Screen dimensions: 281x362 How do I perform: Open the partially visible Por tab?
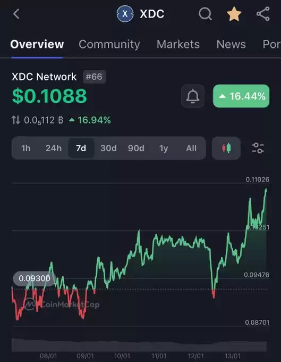click(x=272, y=44)
